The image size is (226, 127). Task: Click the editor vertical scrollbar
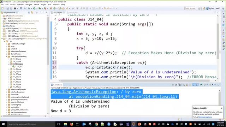click(218, 41)
